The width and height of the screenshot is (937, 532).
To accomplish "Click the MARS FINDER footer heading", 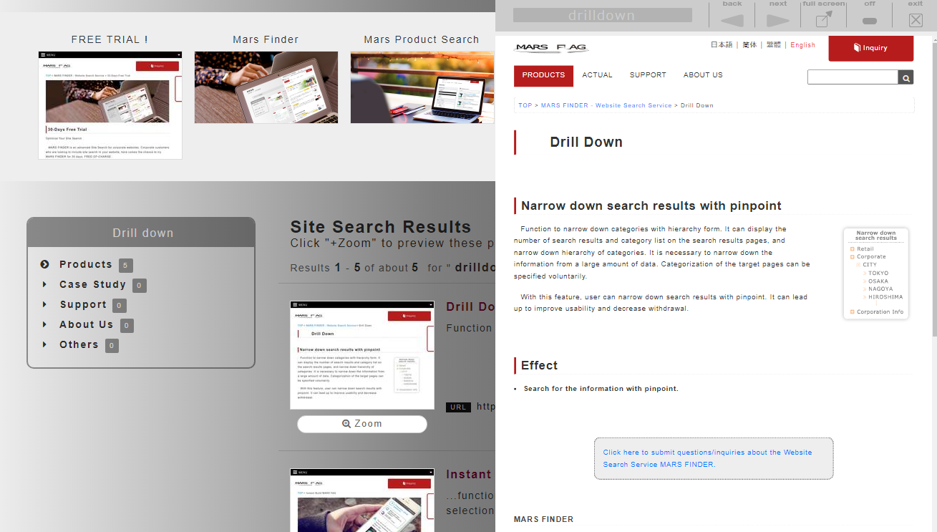I will click(x=543, y=519).
